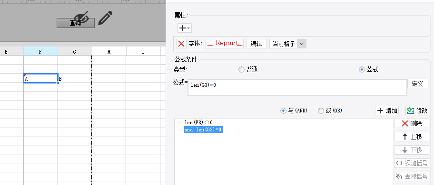Screen dimensions: 434x185
Task: Select condition row len(F3)<>0
Action: click(198, 122)
